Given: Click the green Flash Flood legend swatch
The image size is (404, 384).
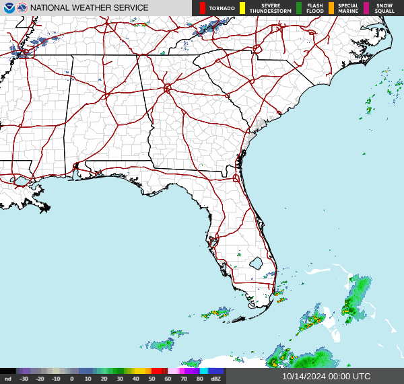Looking at the screenshot, I should (299, 8).
